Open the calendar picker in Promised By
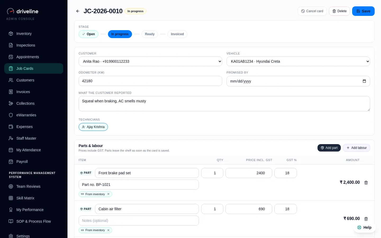This screenshot has width=381, height=238. (364, 81)
